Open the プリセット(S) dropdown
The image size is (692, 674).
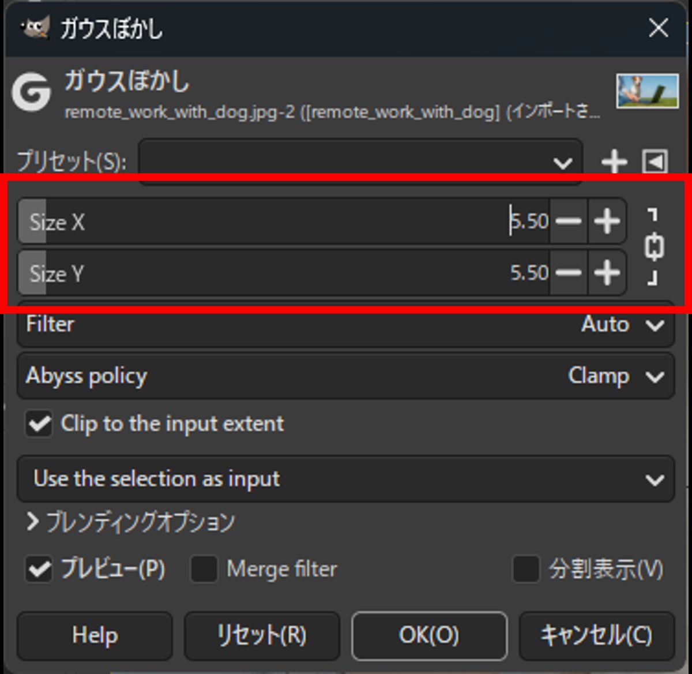click(360, 162)
